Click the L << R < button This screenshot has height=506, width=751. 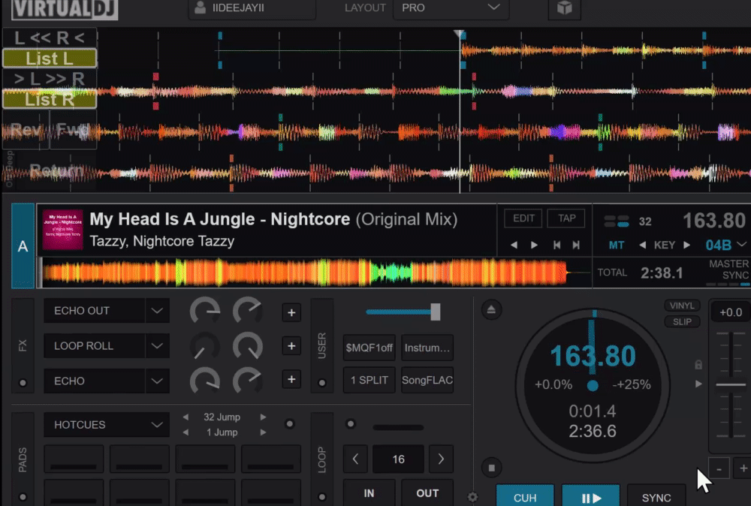click(x=50, y=38)
